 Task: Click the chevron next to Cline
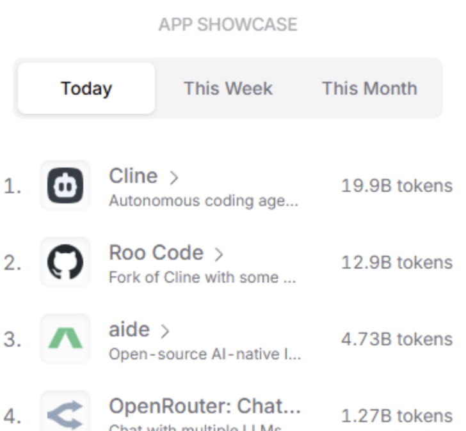[x=173, y=177]
